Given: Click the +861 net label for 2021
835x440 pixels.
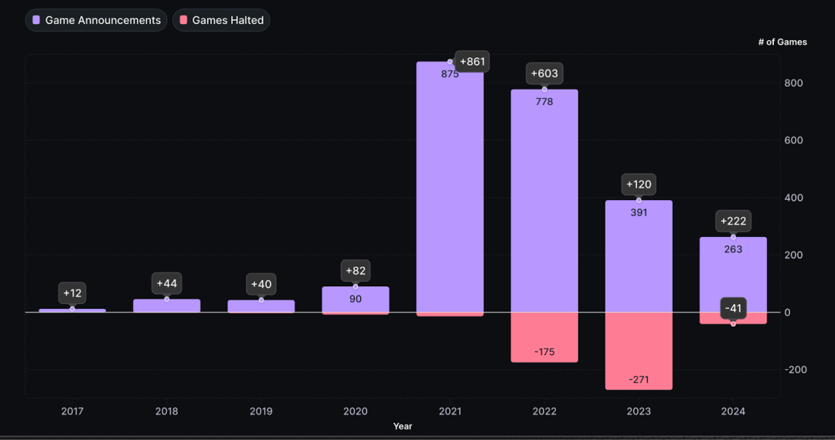Looking at the screenshot, I should [473, 62].
